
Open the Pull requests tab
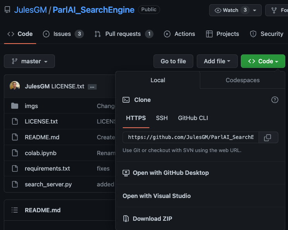pyautogui.click(x=124, y=34)
